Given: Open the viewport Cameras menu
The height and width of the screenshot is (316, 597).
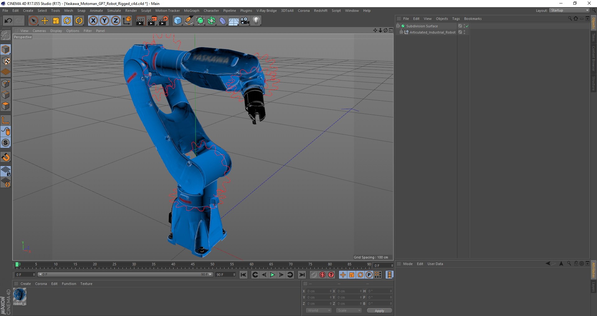Looking at the screenshot, I should tap(39, 31).
